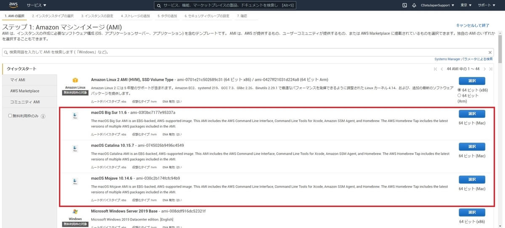
Task: Open the CloudShell terminal icon
Action: click(x=404, y=5)
